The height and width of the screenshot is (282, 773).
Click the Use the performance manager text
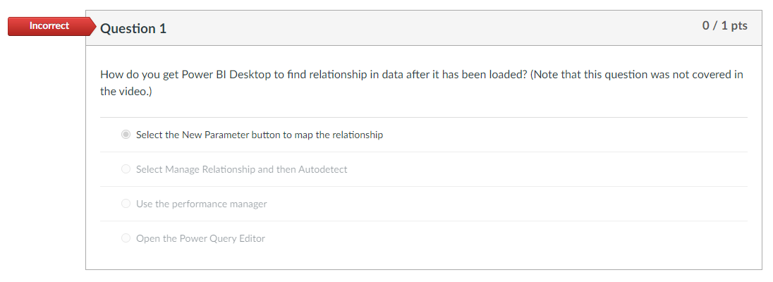(x=201, y=204)
